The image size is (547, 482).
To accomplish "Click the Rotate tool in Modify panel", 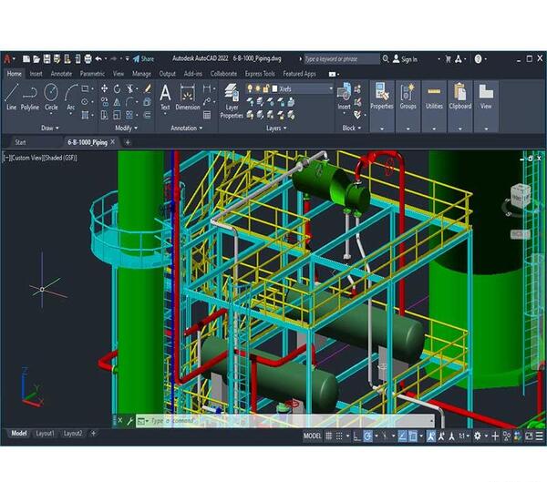I will point(117,88).
